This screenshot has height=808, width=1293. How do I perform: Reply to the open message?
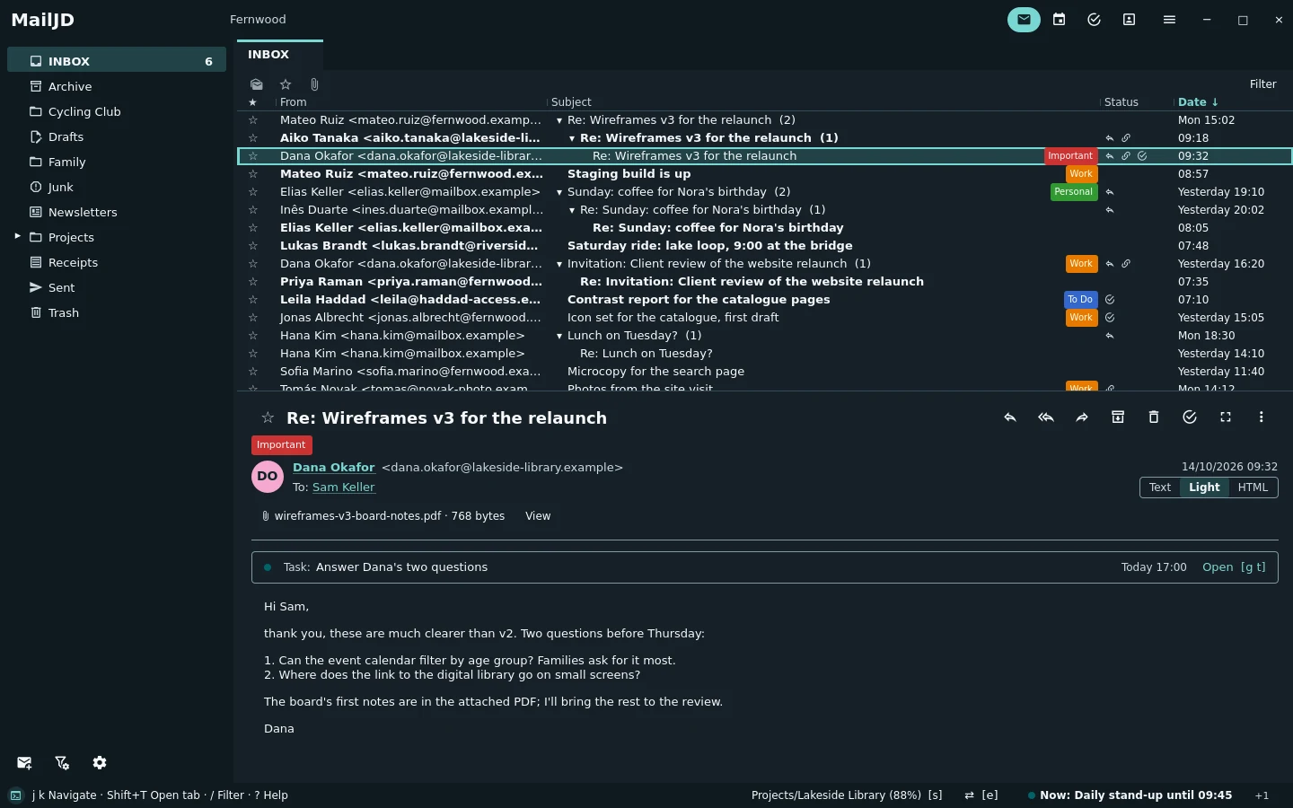click(x=1010, y=417)
